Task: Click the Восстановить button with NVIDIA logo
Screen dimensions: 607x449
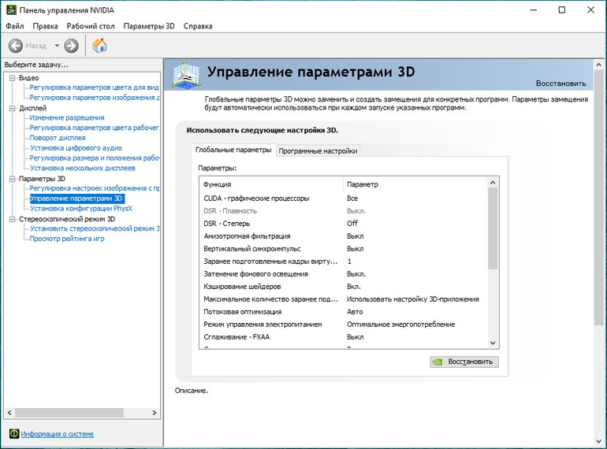Action: [464, 362]
